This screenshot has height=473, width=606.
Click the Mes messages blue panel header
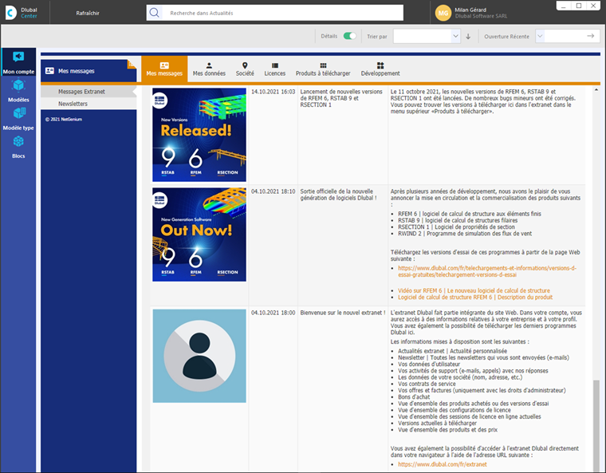tap(89, 71)
